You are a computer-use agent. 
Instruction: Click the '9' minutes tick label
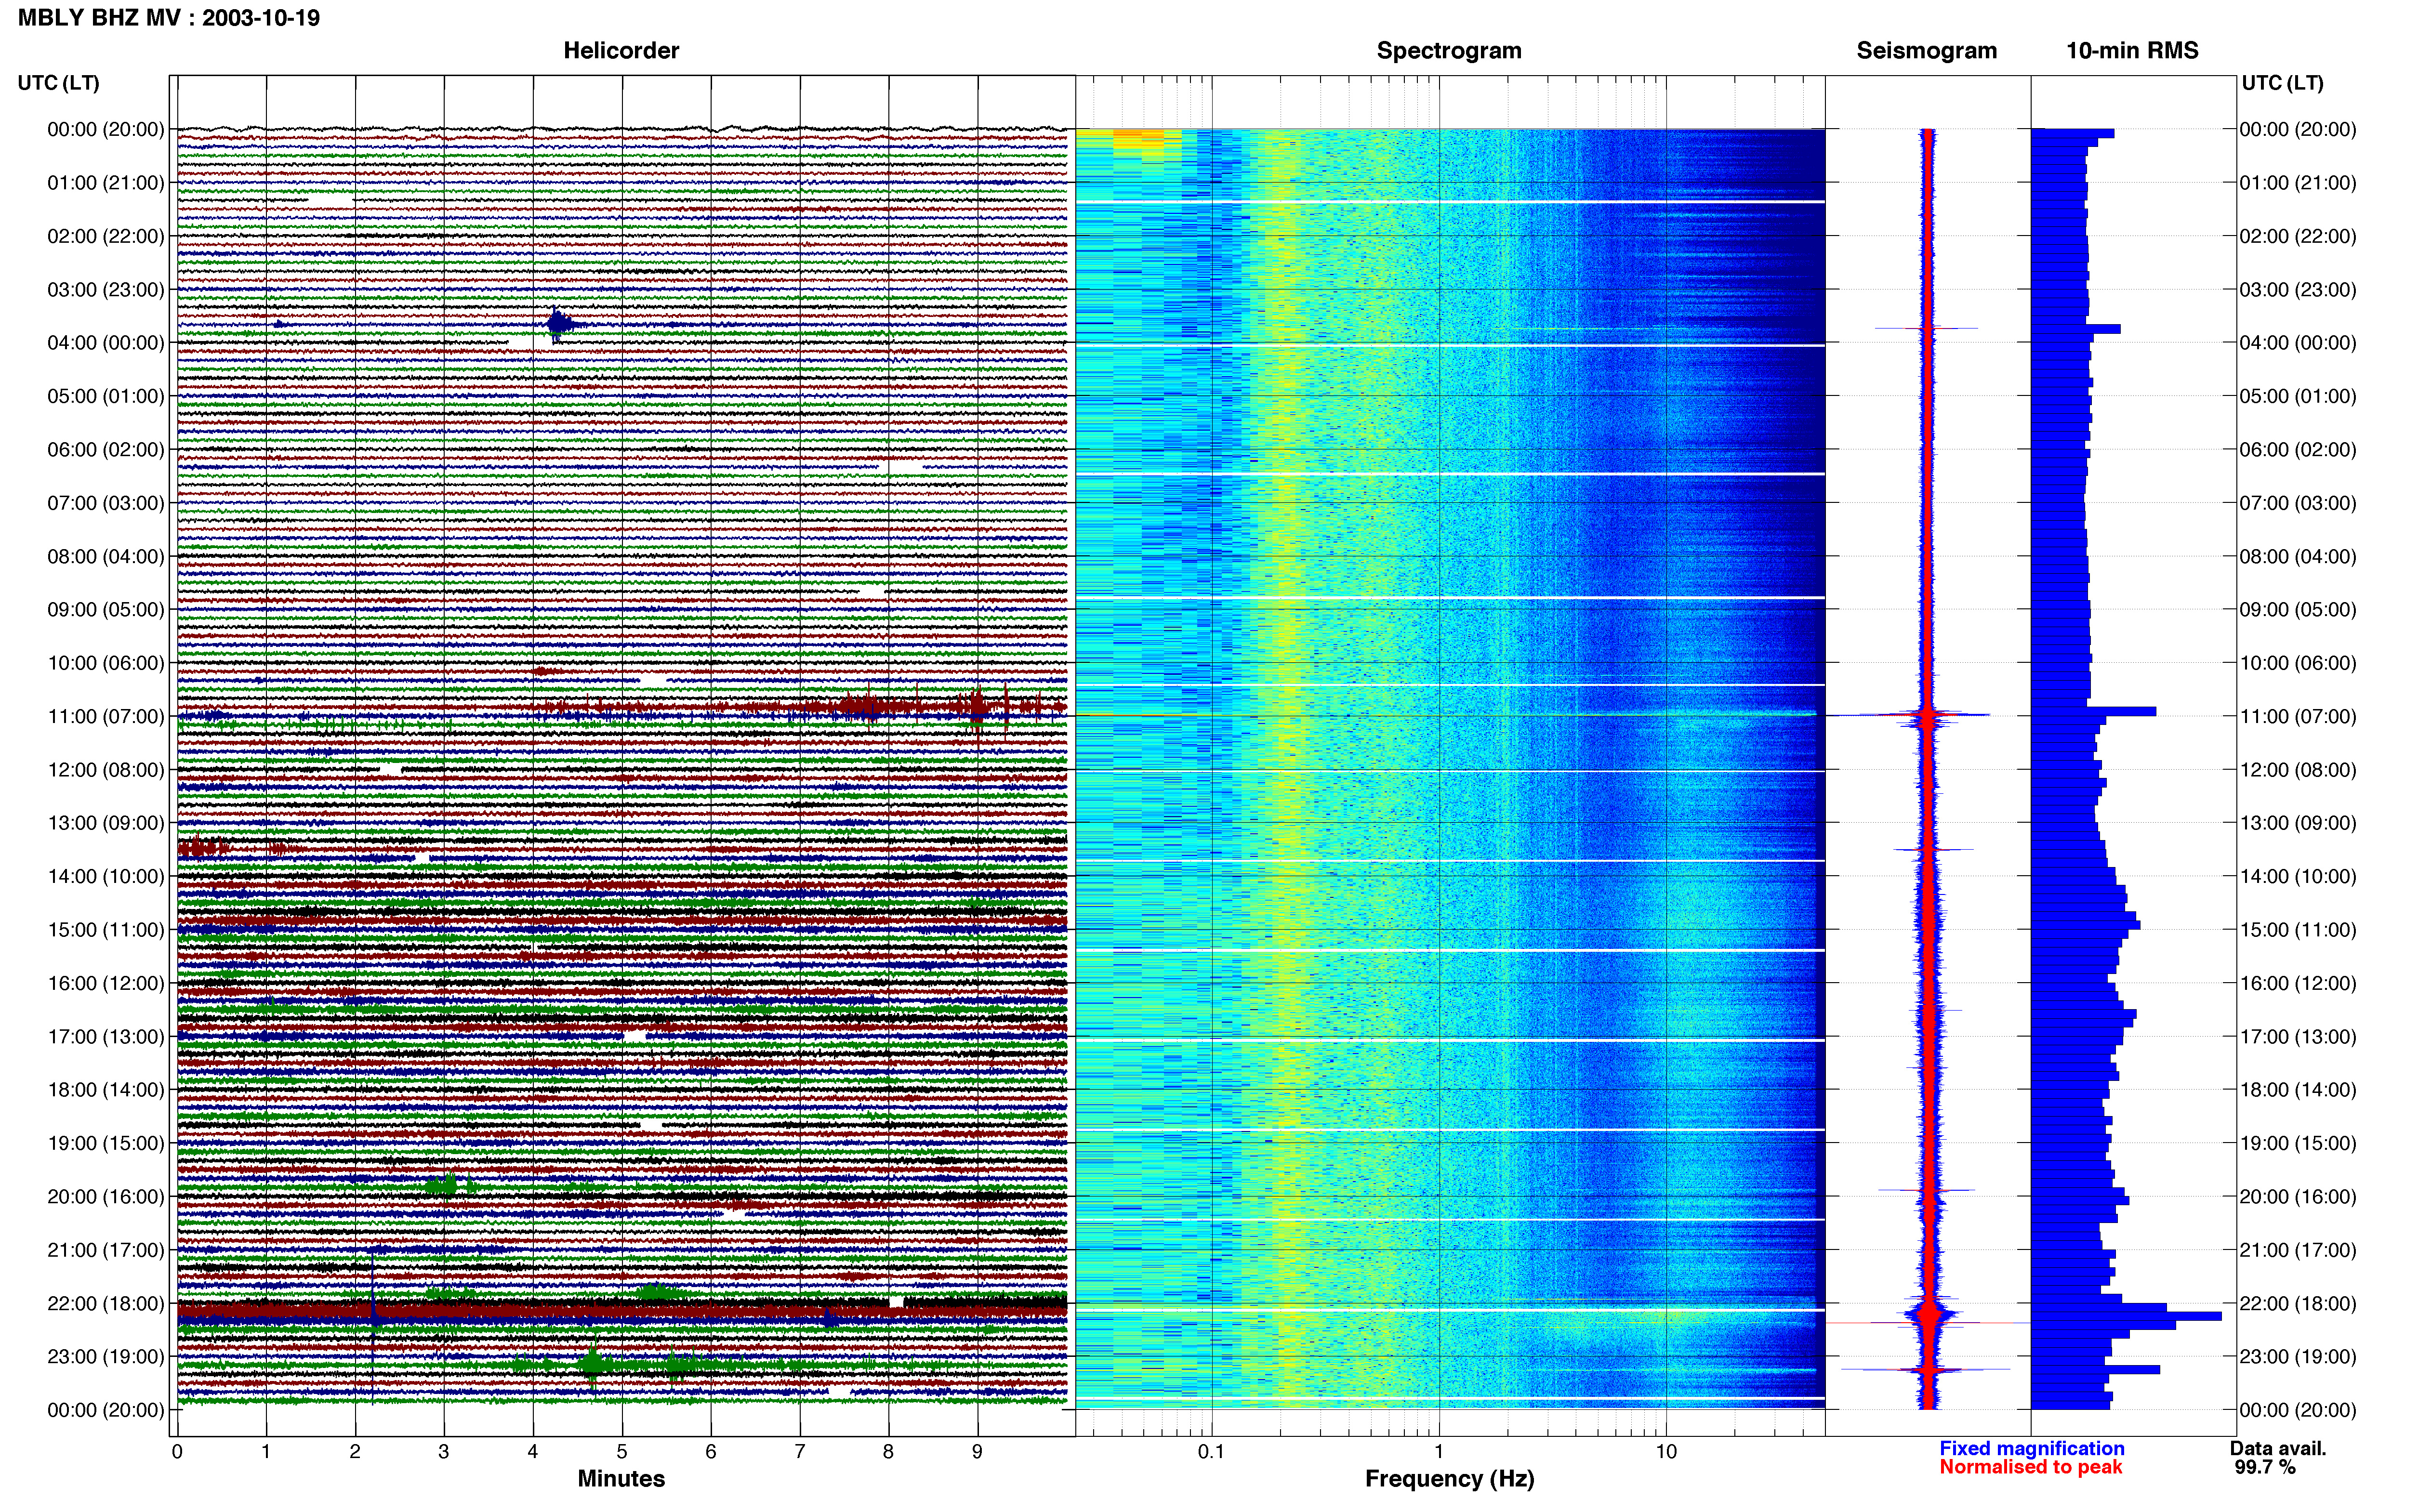coord(977,1452)
